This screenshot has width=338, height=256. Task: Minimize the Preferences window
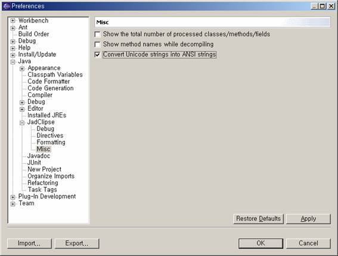point(315,6)
